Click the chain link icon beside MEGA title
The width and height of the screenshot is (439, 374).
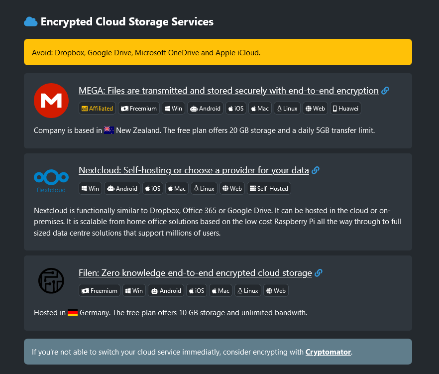coord(385,91)
